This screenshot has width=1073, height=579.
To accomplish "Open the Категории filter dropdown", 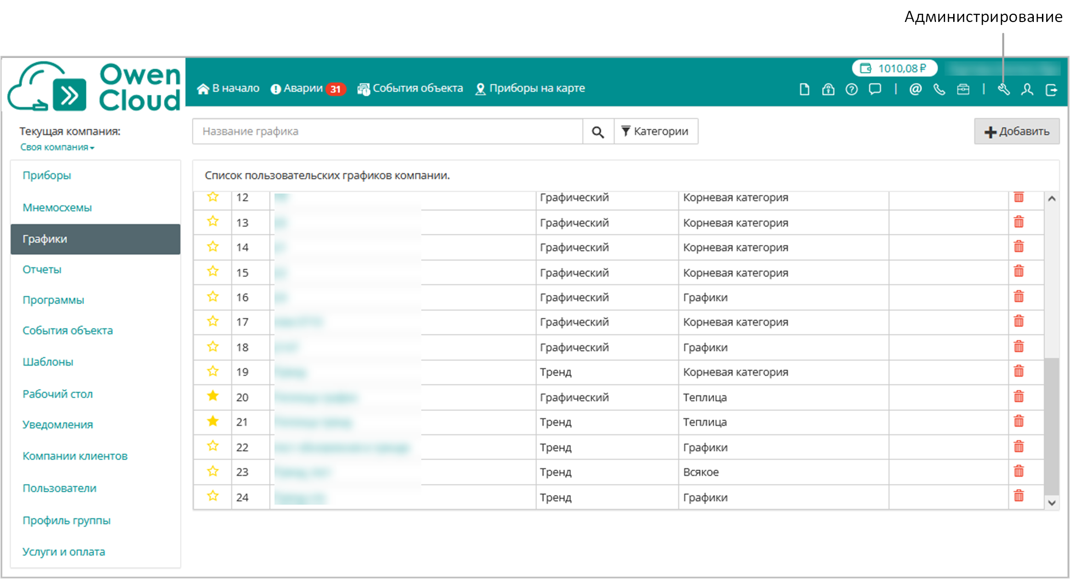I will (x=655, y=131).
